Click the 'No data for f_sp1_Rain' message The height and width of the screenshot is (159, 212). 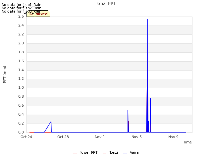point(22,5)
